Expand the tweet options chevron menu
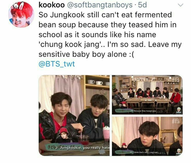191x163 pixels. 180,5
